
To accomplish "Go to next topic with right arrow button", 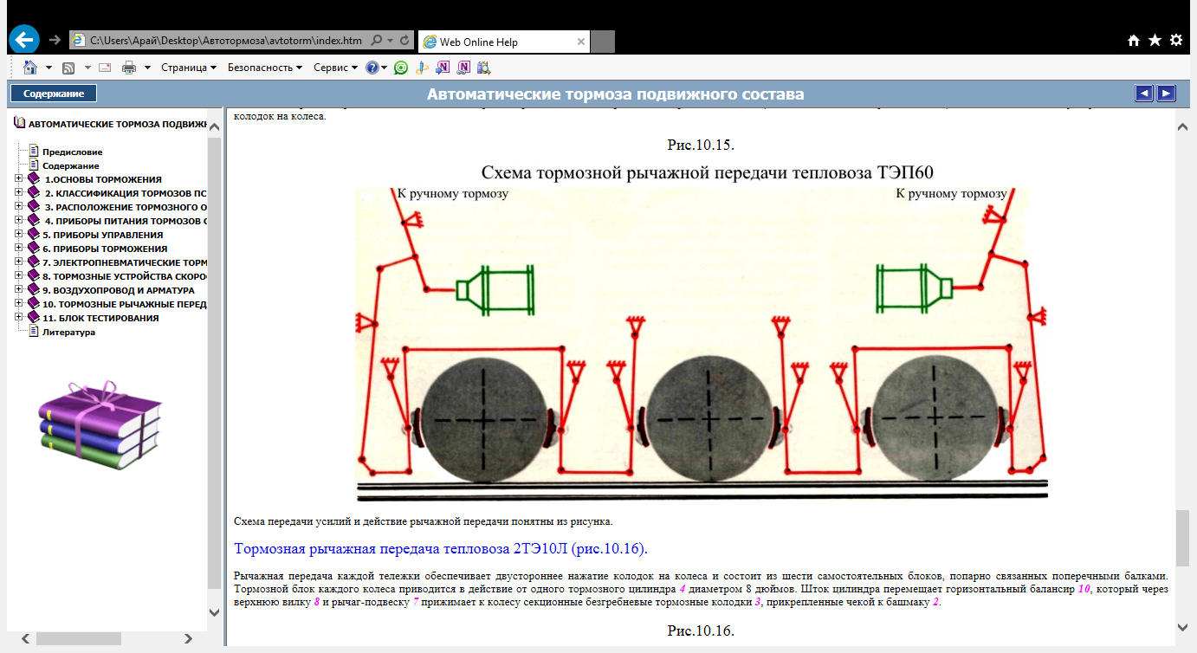I will coord(1167,94).
